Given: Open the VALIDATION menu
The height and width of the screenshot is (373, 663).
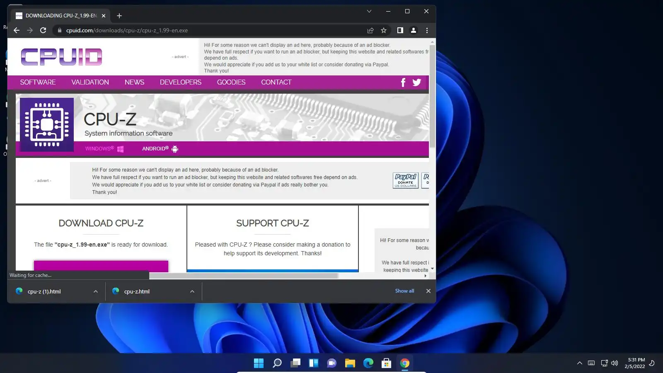Looking at the screenshot, I should click(x=90, y=82).
